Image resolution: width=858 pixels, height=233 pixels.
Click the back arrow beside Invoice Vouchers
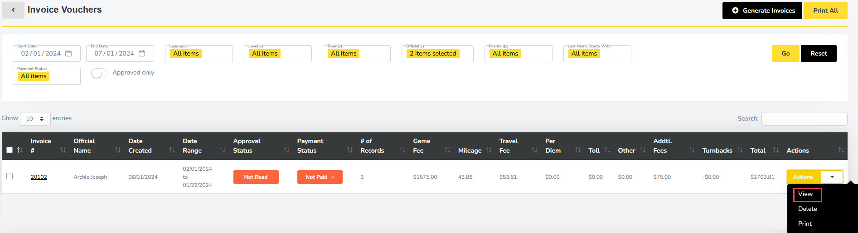[13, 10]
